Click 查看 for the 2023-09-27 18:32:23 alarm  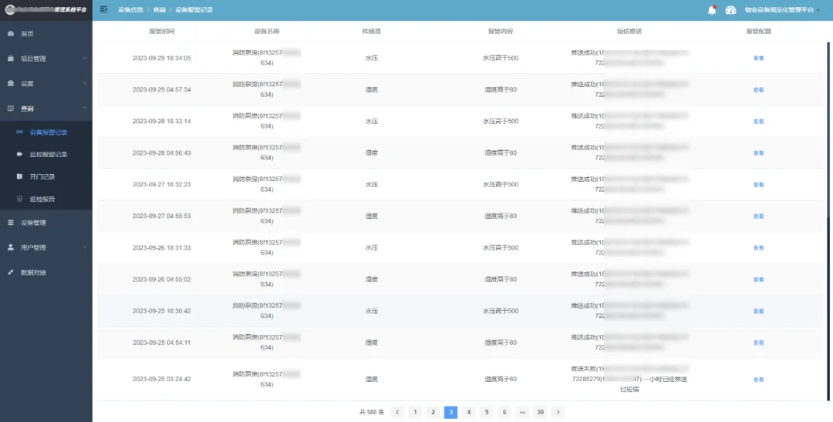tap(758, 185)
